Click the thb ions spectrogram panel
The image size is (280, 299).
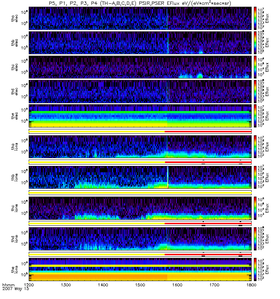[x=140, y=177]
